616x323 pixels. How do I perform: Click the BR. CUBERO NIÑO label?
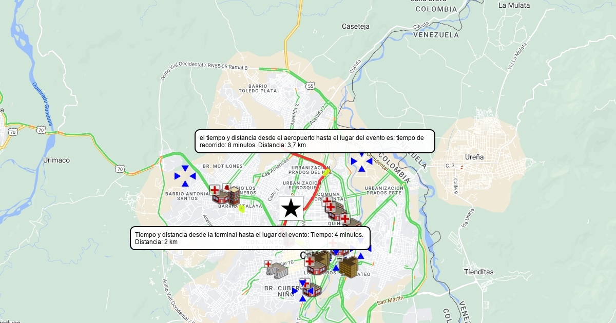pyautogui.click(x=285, y=291)
